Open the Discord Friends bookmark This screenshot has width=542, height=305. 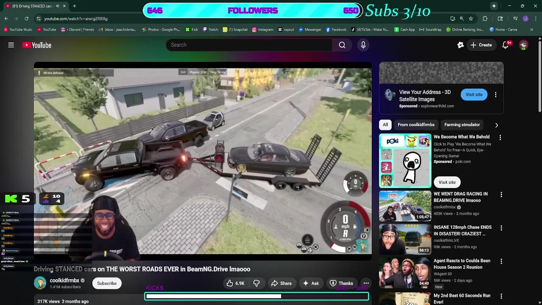pyautogui.click(x=77, y=30)
